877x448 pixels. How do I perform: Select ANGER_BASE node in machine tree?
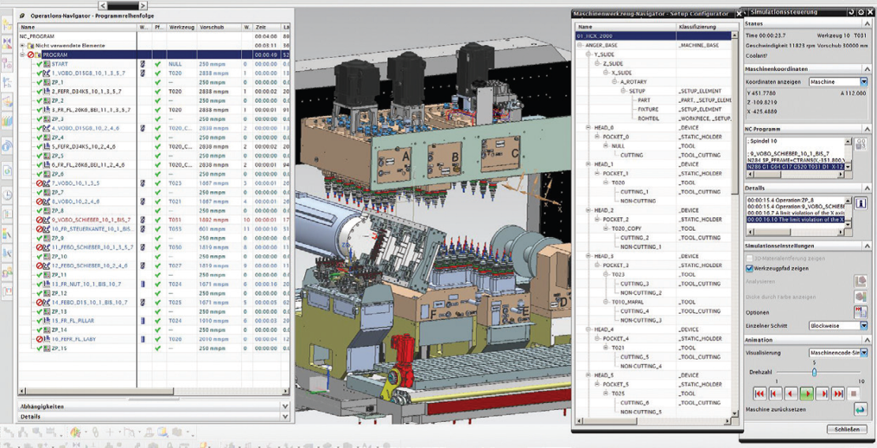pyautogui.click(x=602, y=45)
